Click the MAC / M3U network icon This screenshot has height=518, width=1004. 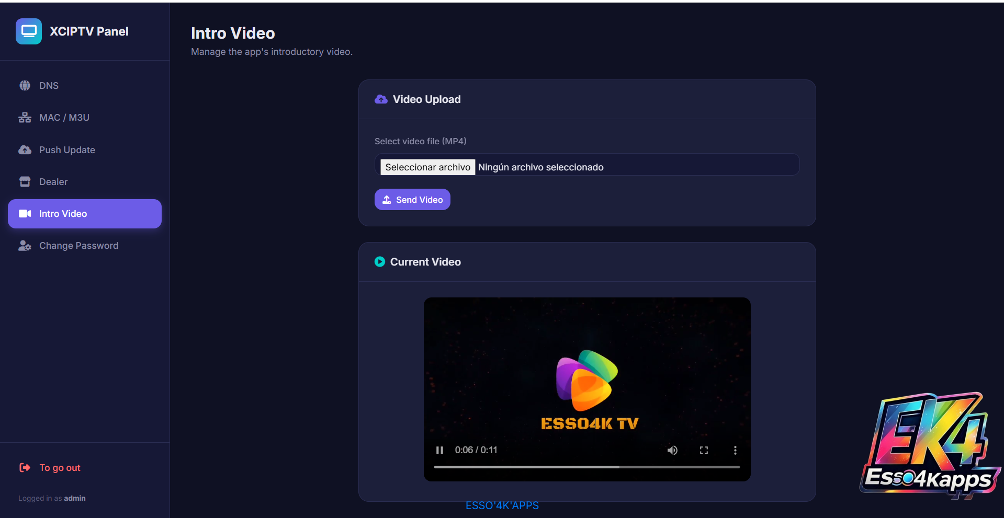[25, 118]
